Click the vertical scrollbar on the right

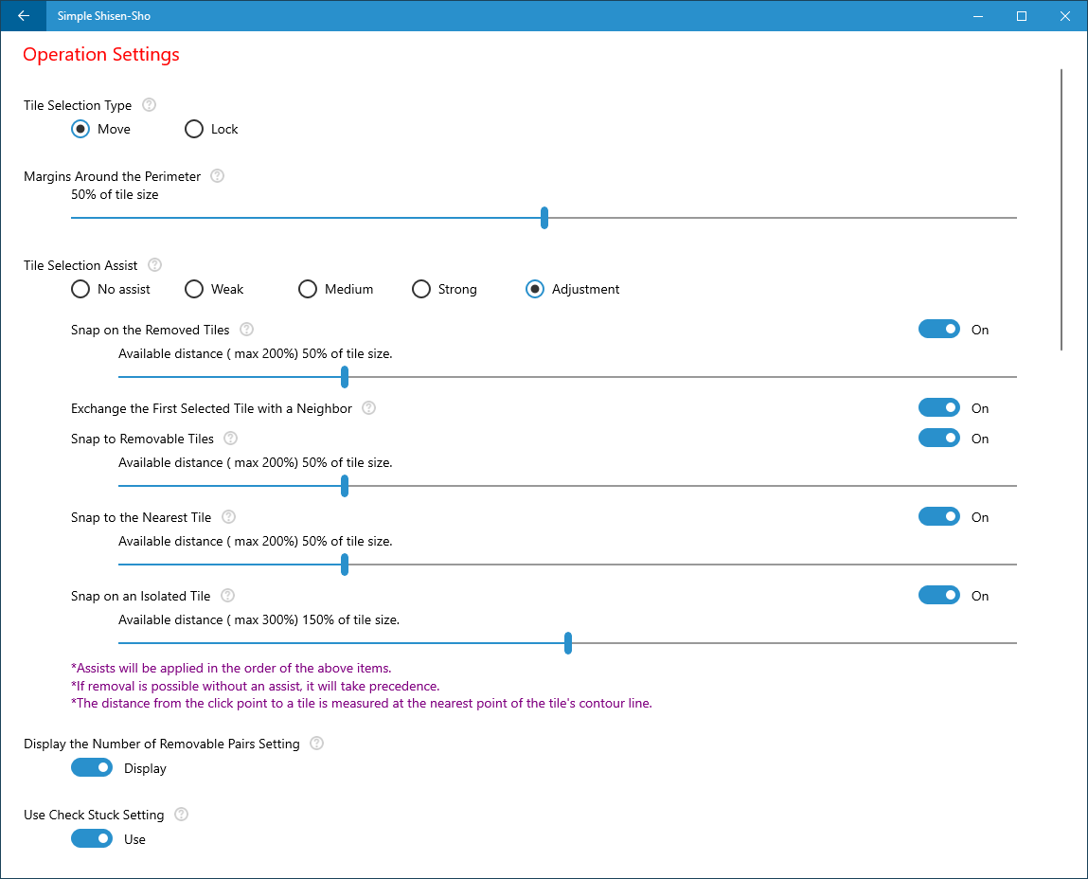[x=1061, y=209]
